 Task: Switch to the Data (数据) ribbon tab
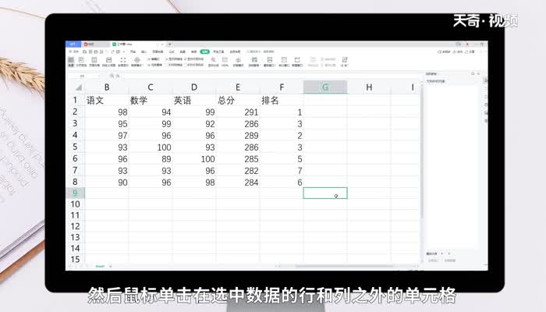pyautogui.click(x=183, y=52)
